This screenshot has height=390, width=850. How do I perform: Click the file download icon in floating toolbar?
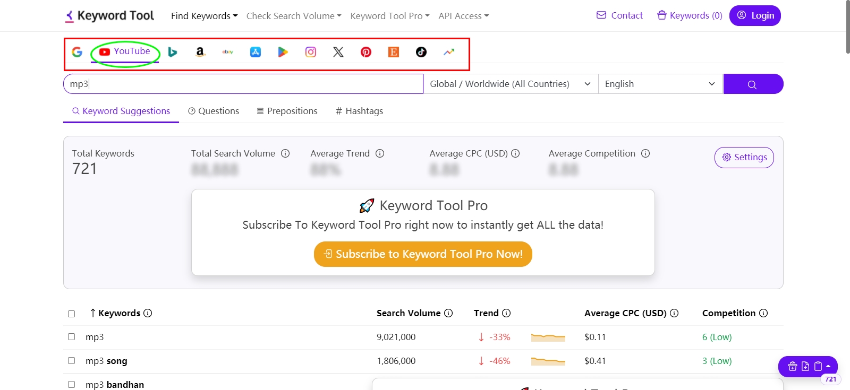pos(805,366)
